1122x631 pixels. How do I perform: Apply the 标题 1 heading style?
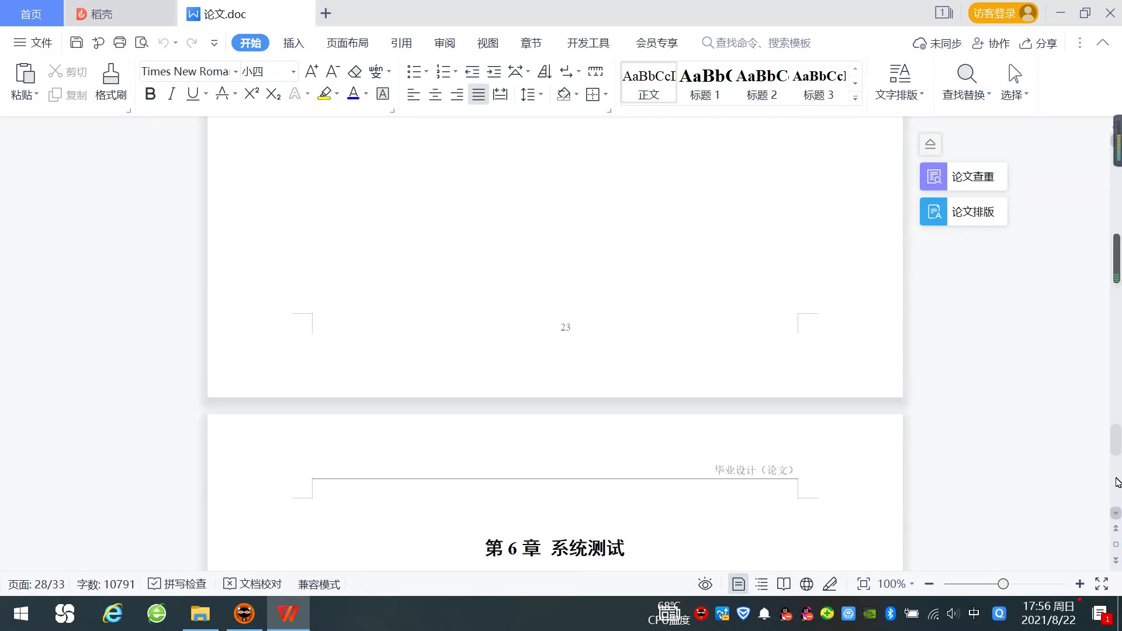coord(705,84)
